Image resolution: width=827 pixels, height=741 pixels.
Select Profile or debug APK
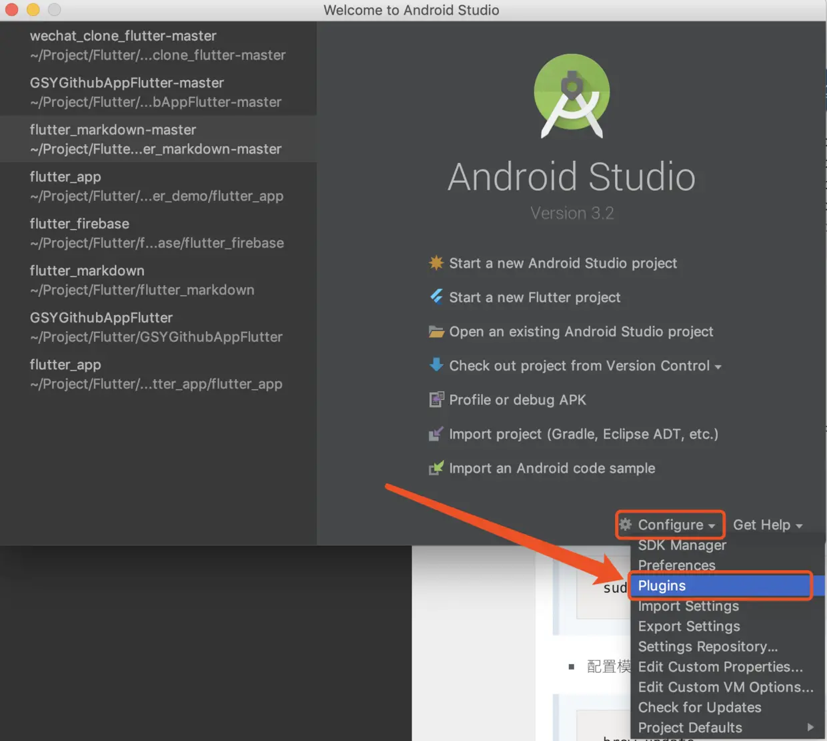coord(518,399)
